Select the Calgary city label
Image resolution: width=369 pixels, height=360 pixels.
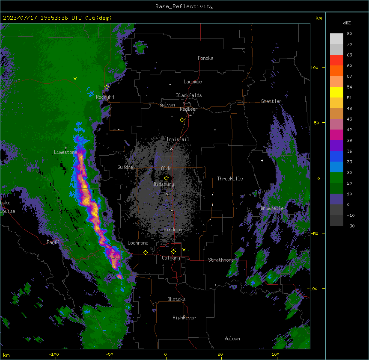pos(171,258)
